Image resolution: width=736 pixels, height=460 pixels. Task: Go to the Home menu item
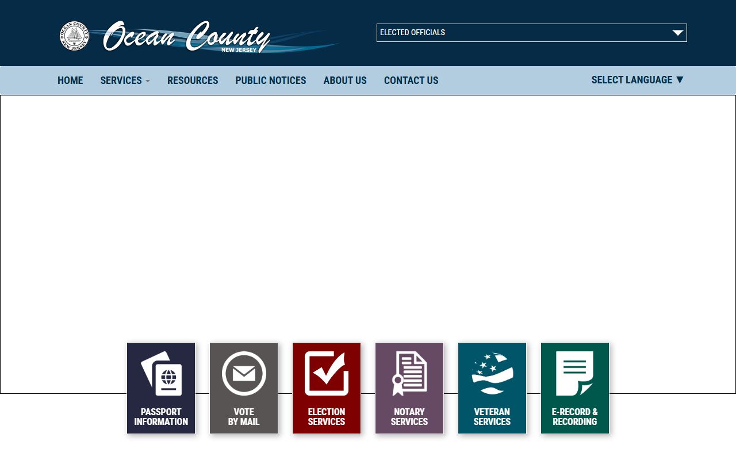tap(70, 80)
